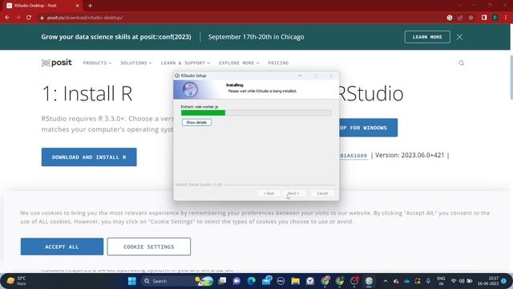The image size is (513, 289).
Task: Click the Next button in RStudio Setup
Action: [x=293, y=193]
